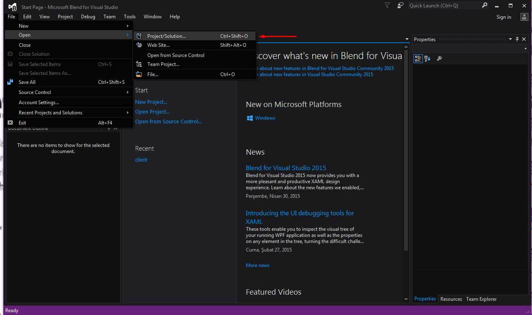Pin the Properties panel with the pushpin icon
The width and height of the screenshot is (532, 315).
517,39
